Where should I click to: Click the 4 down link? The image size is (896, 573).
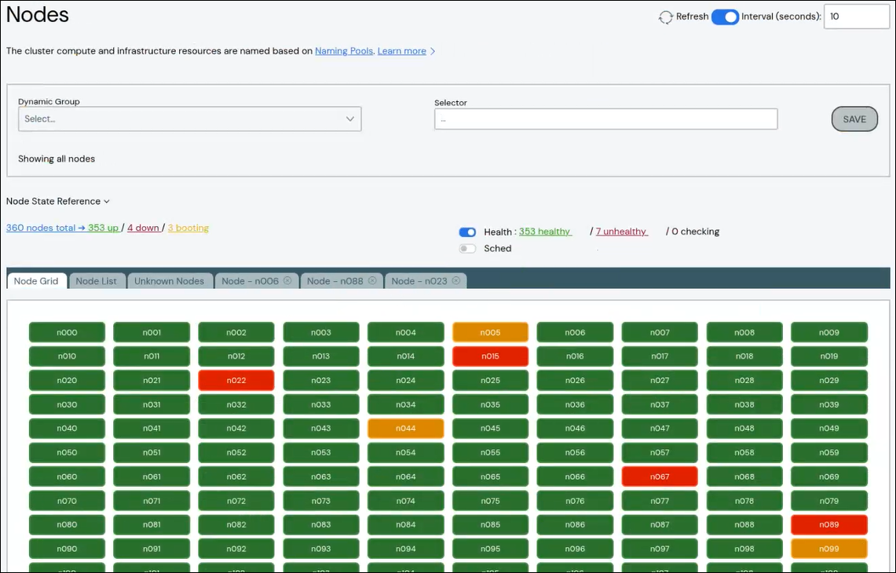[143, 227]
